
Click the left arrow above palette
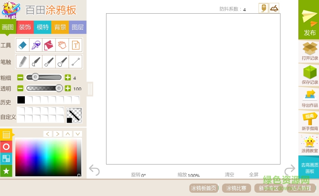48,134
